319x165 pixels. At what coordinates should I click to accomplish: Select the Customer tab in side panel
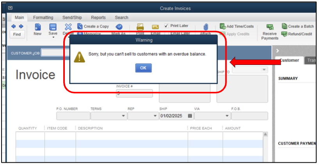pyautogui.click(x=289, y=60)
